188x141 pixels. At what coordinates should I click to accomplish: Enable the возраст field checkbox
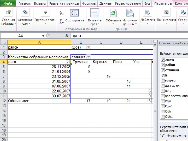(163, 81)
